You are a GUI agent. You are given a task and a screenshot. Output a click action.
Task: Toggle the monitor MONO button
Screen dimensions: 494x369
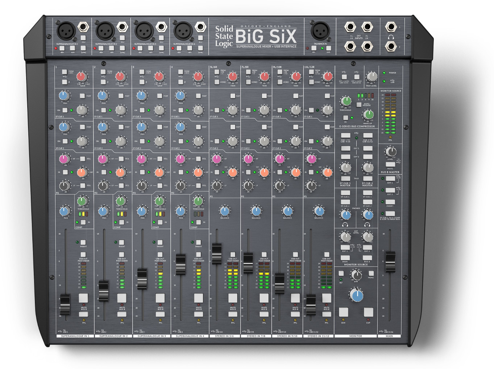click(x=370, y=273)
